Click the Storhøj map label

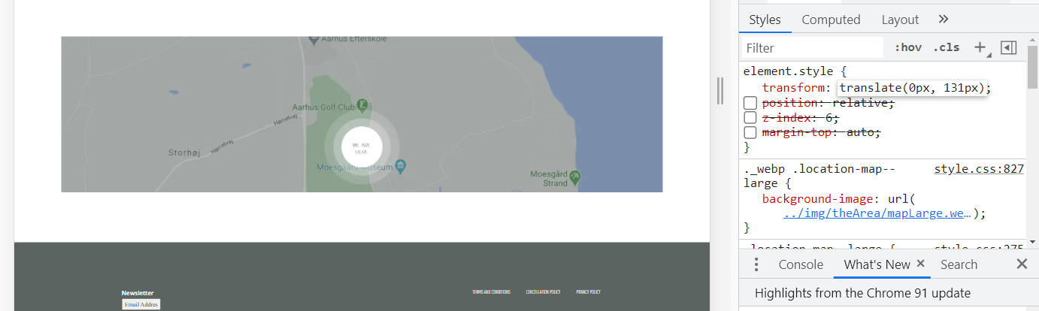183,152
